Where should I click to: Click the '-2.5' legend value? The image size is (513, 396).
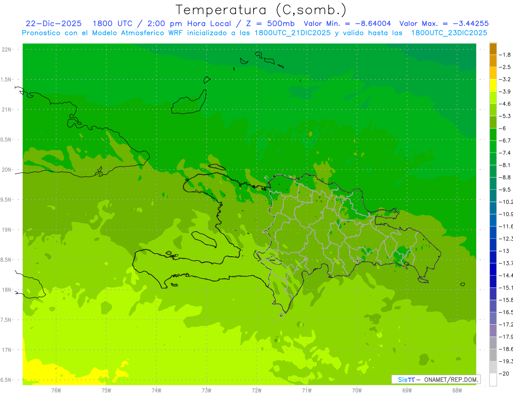[x=505, y=67]
